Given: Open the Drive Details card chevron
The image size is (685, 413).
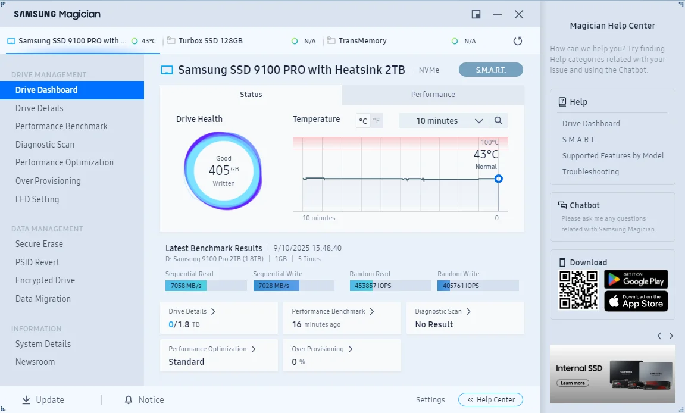Looking at the screenshot, I should coord(213,312).
